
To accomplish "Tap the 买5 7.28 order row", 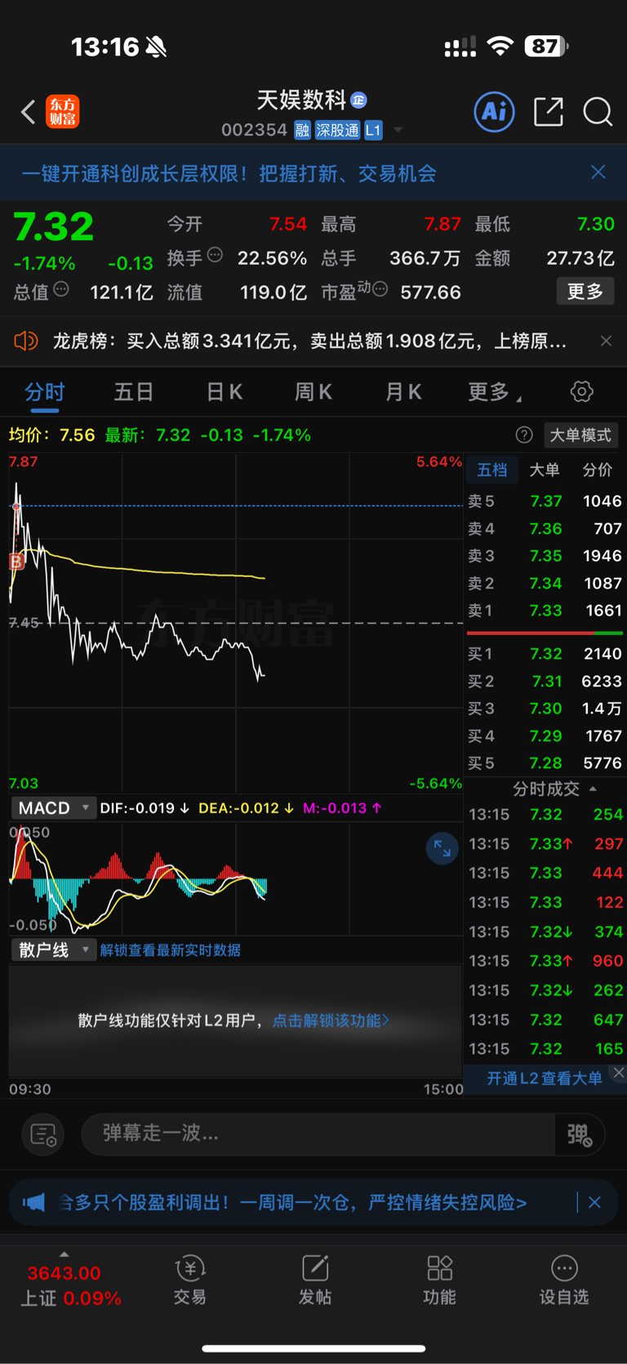I will [x=545, y=763].
